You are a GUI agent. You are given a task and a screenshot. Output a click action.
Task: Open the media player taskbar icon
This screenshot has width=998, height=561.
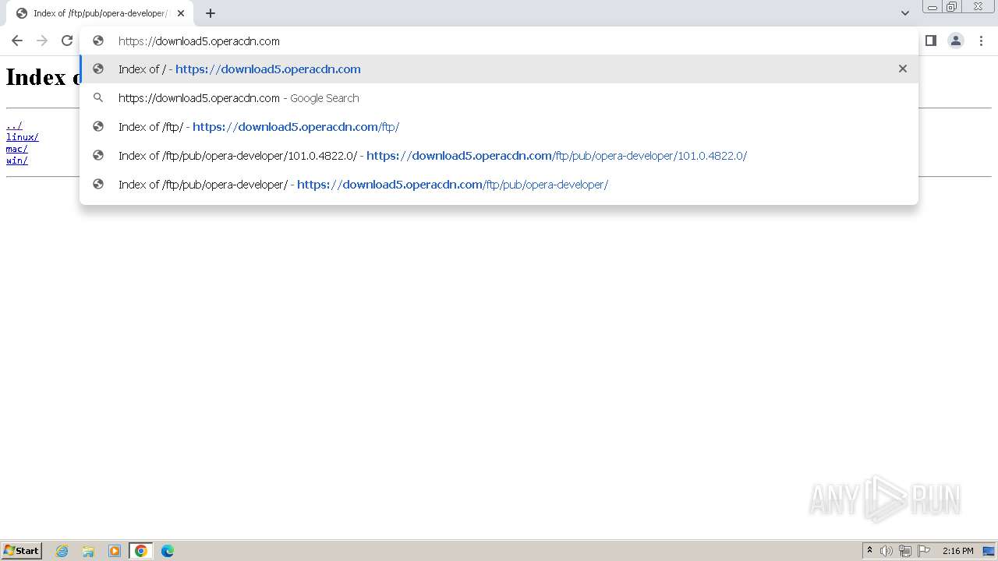coord(115,551)
